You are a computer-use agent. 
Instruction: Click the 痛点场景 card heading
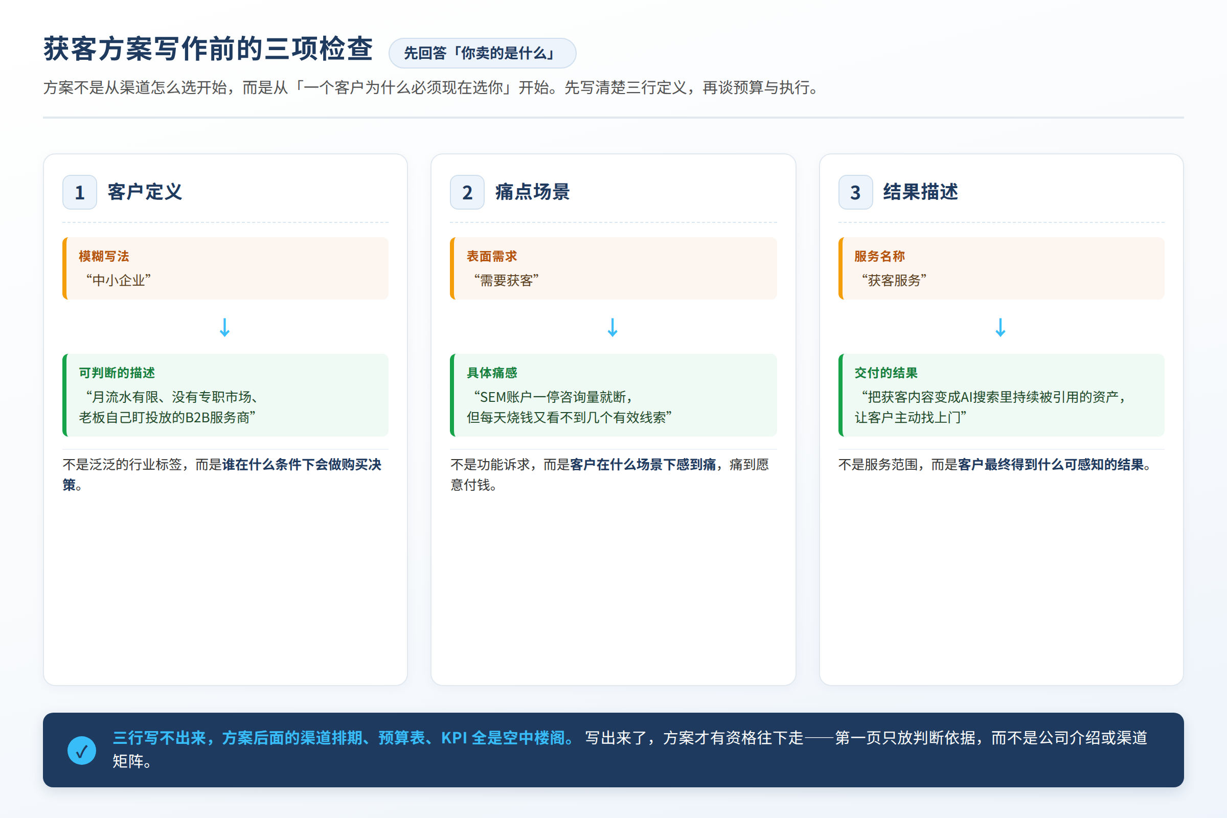pyautogui.click(x=533, y=192)
